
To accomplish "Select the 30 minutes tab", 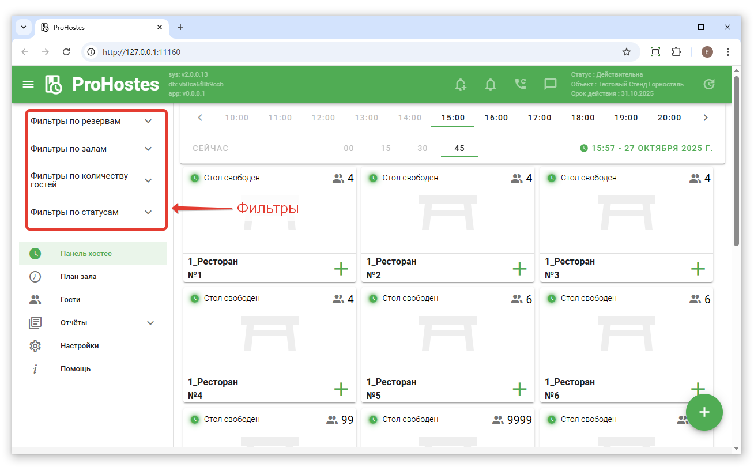I will click(x=423, y=148).
